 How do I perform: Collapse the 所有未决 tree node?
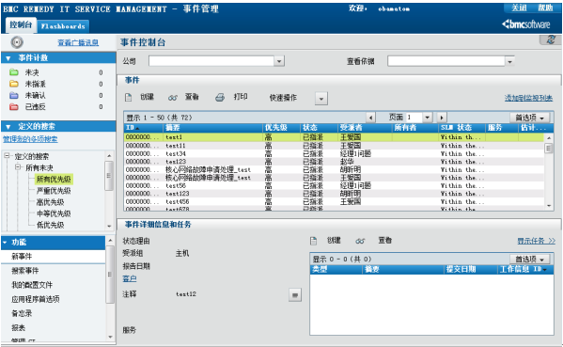(18, 167)
